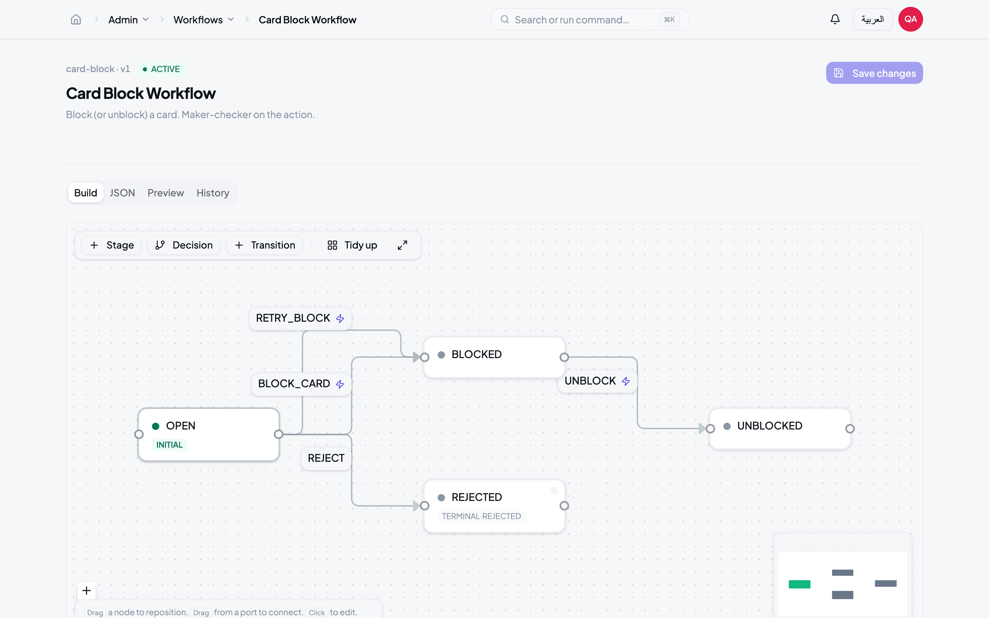The image size is (989, 618).
Task: Click the OPEN node's right output port
Action: point(279,434)
